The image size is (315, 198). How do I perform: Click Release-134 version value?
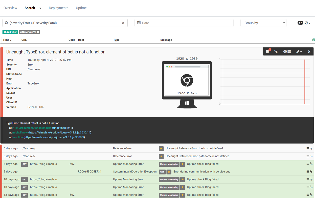(35, 107)
